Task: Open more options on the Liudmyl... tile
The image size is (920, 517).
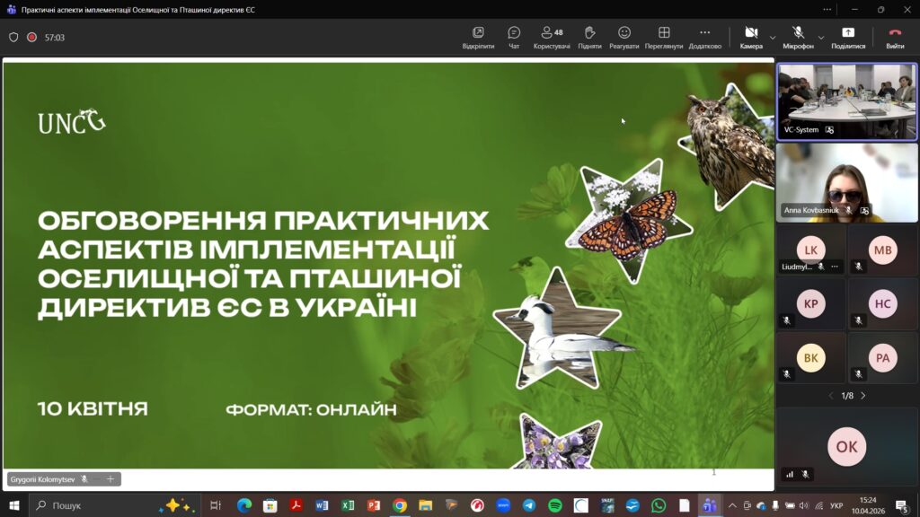Action: pyautogui.click(x=835, y=267)
